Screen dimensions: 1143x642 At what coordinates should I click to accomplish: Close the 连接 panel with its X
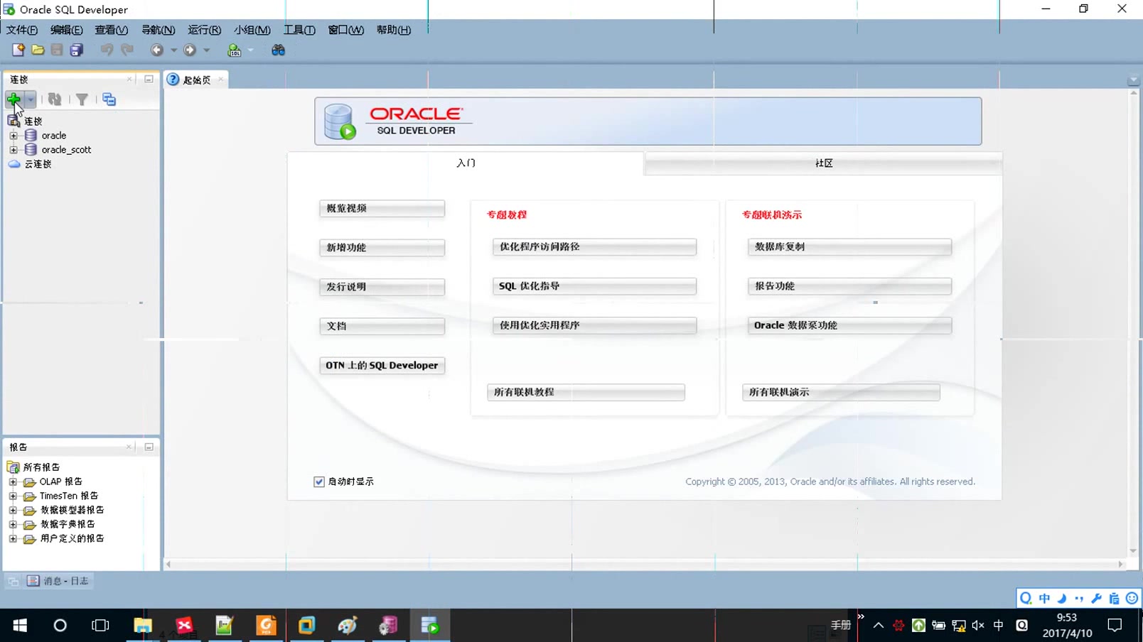pos(129,79)
